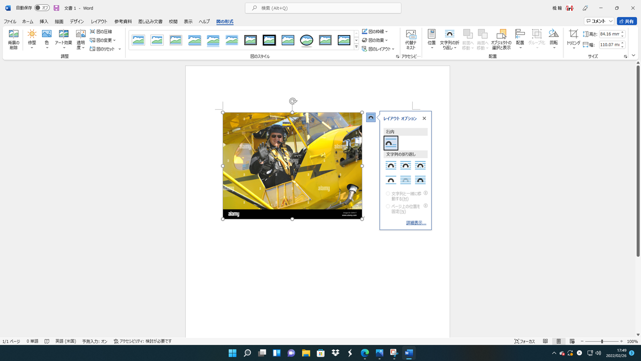Select the square text wrapping option
The width and height of the screenshot is (641, 361).
pyautogui.click(x=391, y=165)
